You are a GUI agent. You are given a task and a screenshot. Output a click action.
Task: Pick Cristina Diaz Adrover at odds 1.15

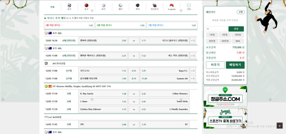point(103,109)
